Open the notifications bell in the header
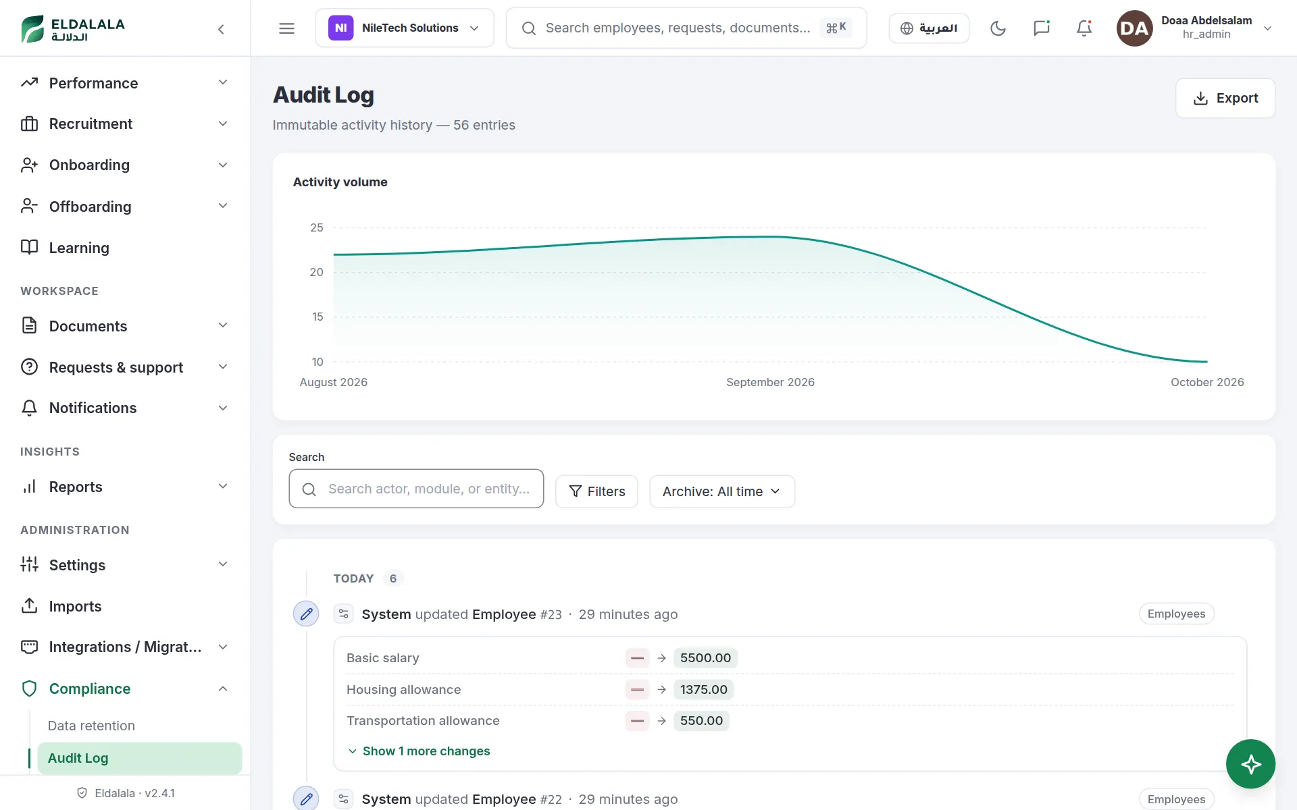Screen dimensions: 1297x810 (1084, 28)
